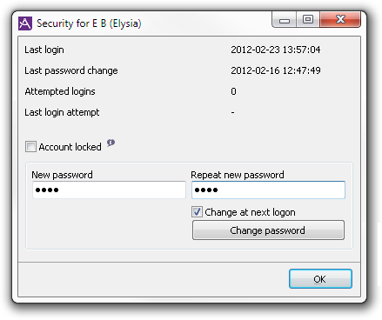
Task: Click the purple app logo in title bar
Action: coord(25,23)
